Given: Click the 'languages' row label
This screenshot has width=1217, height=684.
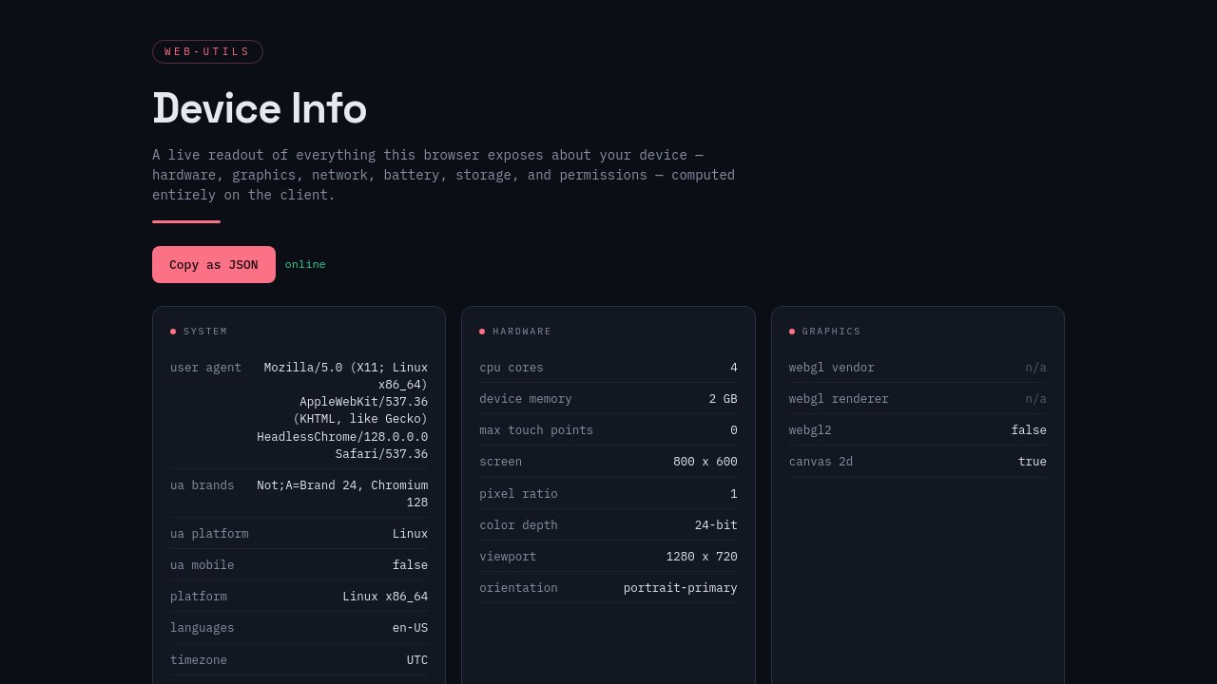Looking at the screenshot, I should [x=202, y=628].
